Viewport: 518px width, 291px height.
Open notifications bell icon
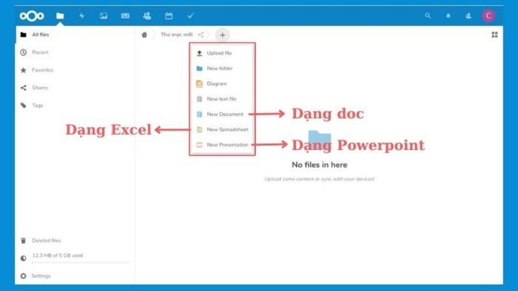click(x=448, y=16)
